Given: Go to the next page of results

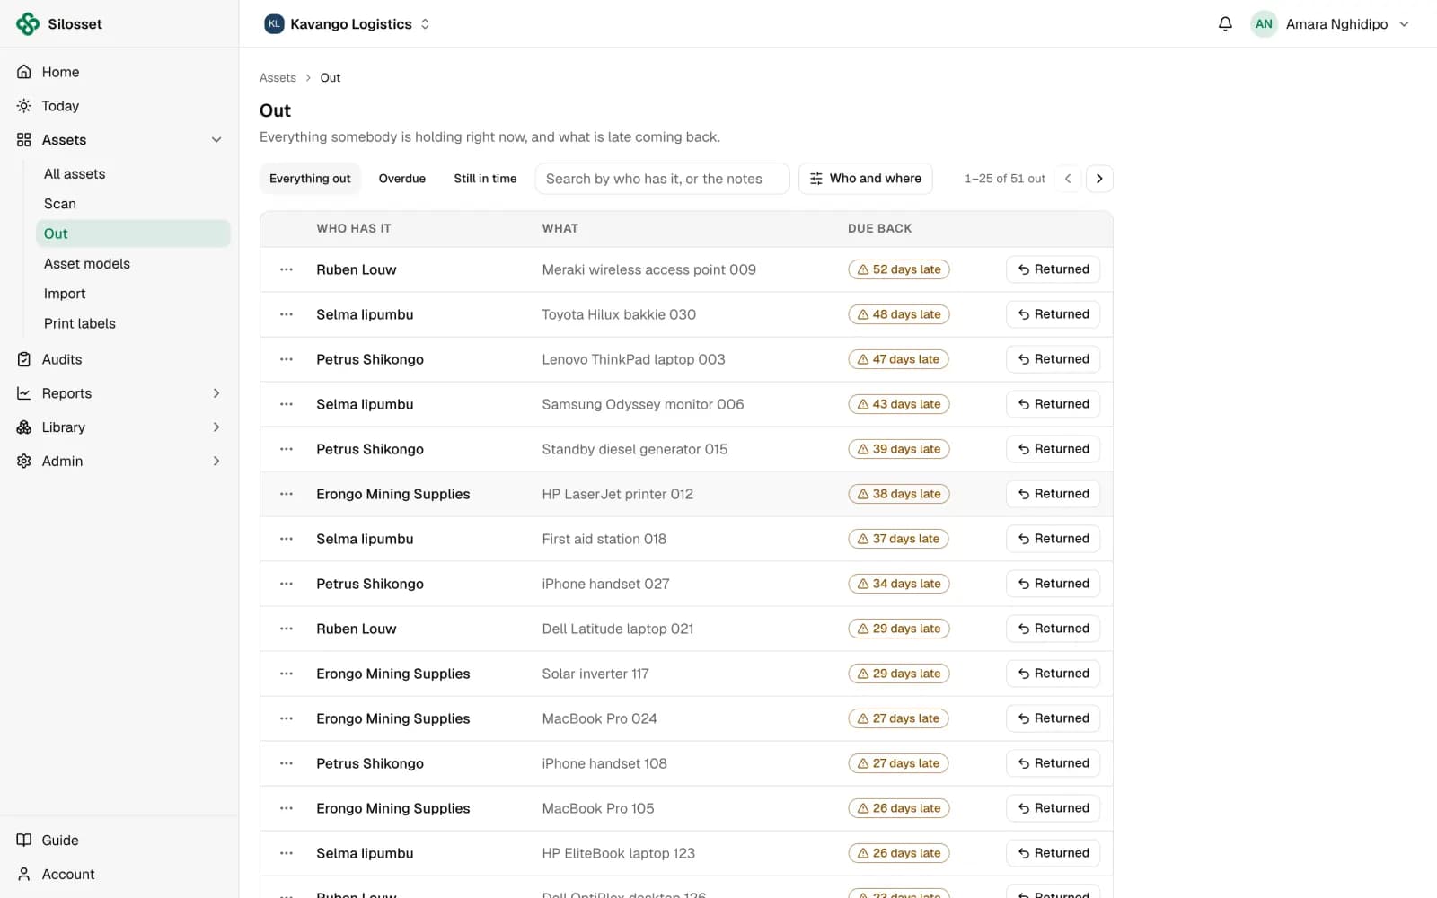Looking at the screenshot, I should [x=1099, y=179].
